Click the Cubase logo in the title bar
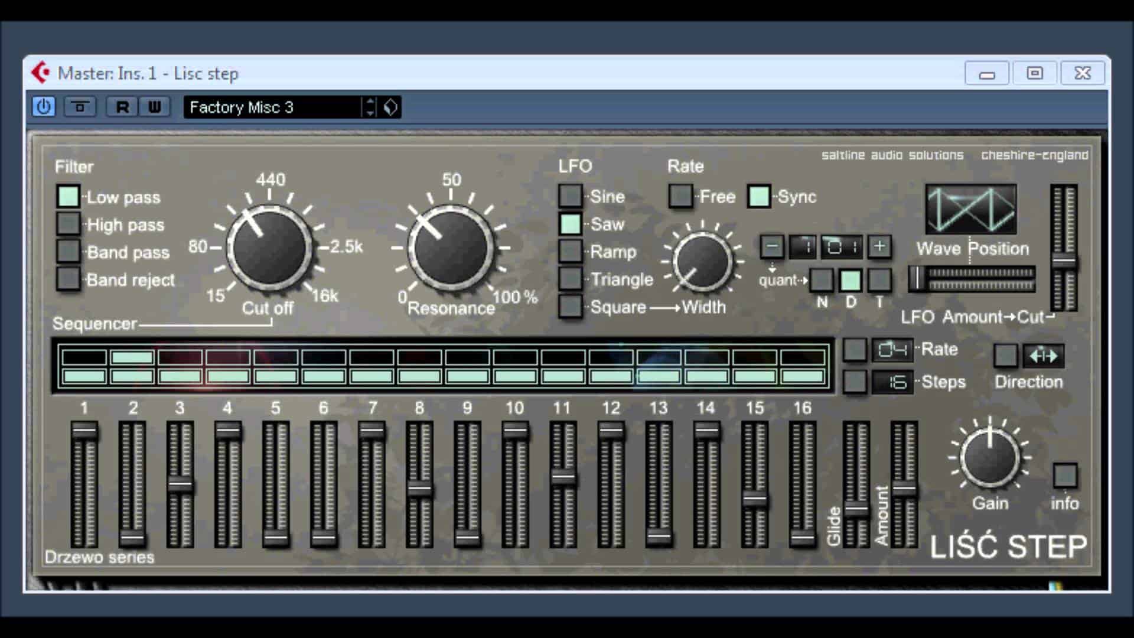Screen dimensions: 1134x638 click(x=39, y=73)
